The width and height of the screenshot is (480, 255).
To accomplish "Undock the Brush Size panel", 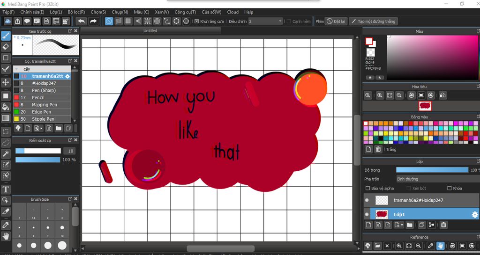I will [70, 199].
